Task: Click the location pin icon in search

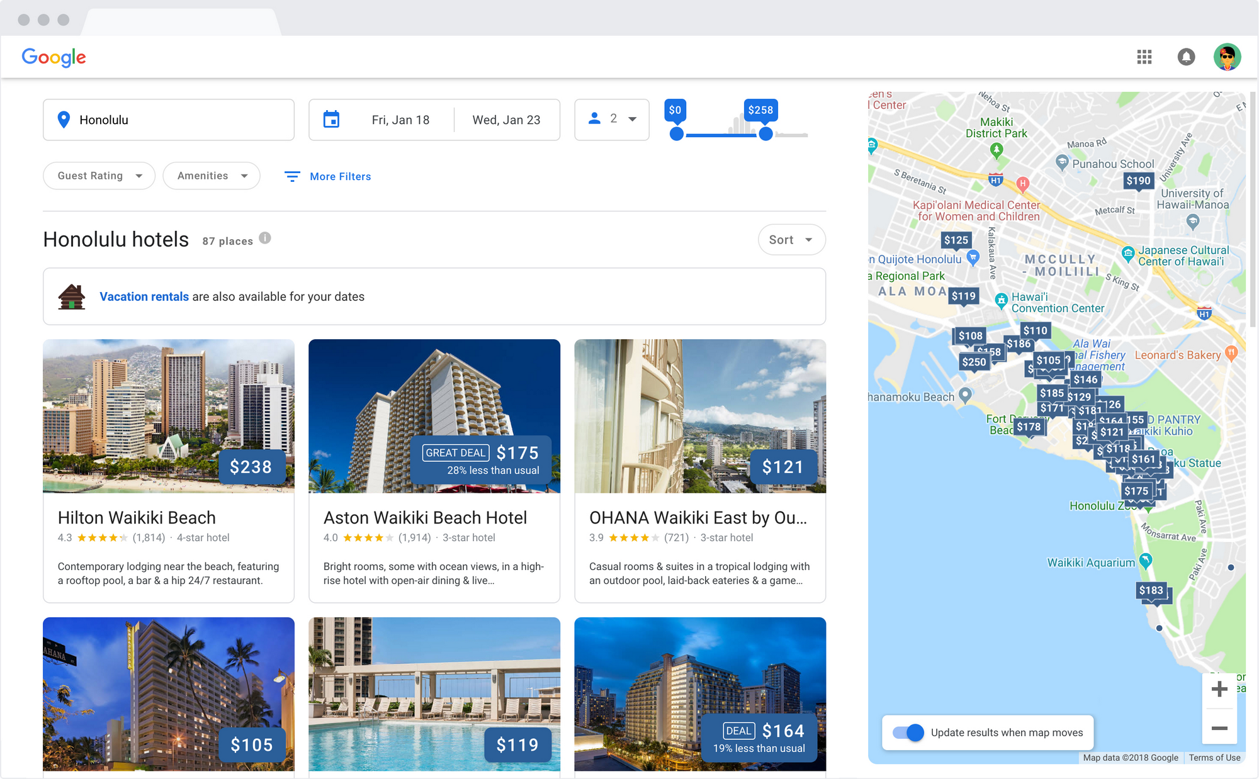Action: 64,120
